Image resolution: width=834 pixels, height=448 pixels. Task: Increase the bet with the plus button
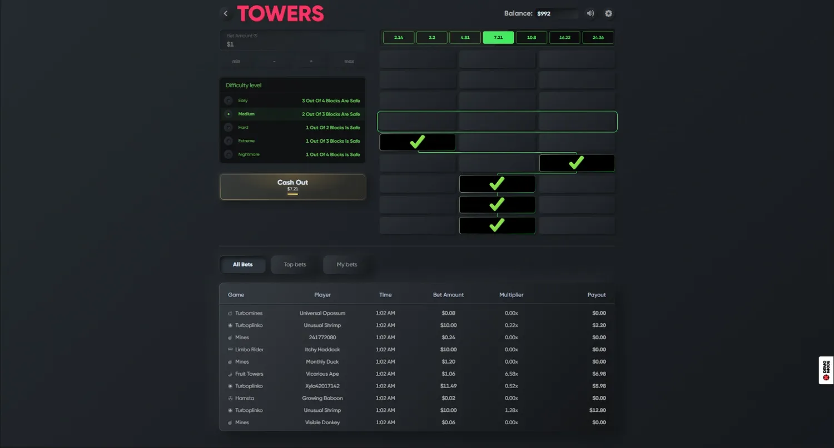tap(311, 62)
